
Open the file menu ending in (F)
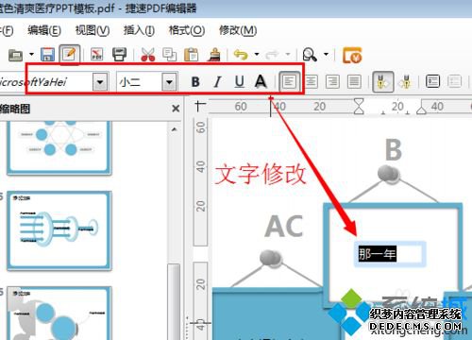tap(7, 30)
